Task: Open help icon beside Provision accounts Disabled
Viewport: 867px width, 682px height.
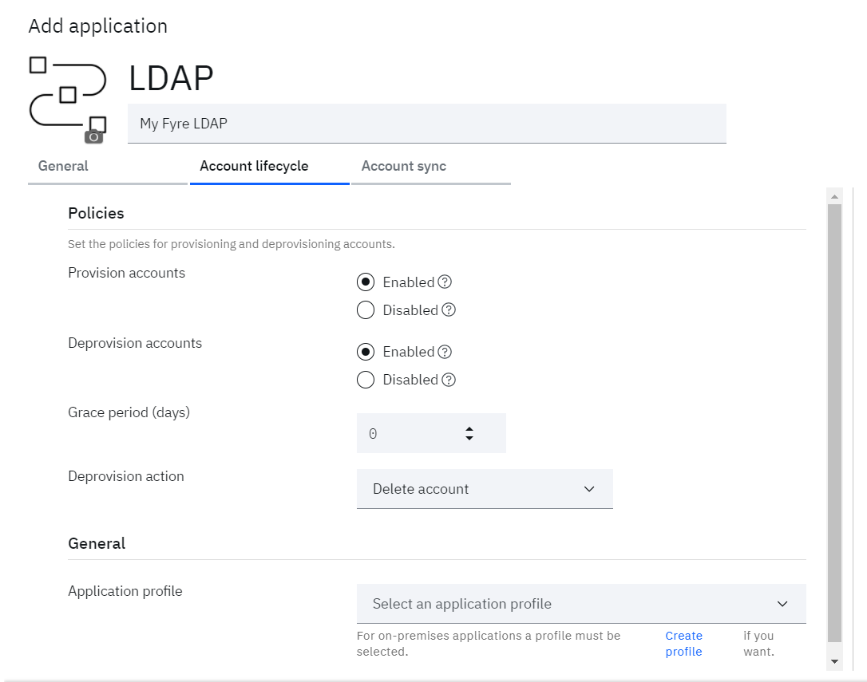Action: [449, 310]
